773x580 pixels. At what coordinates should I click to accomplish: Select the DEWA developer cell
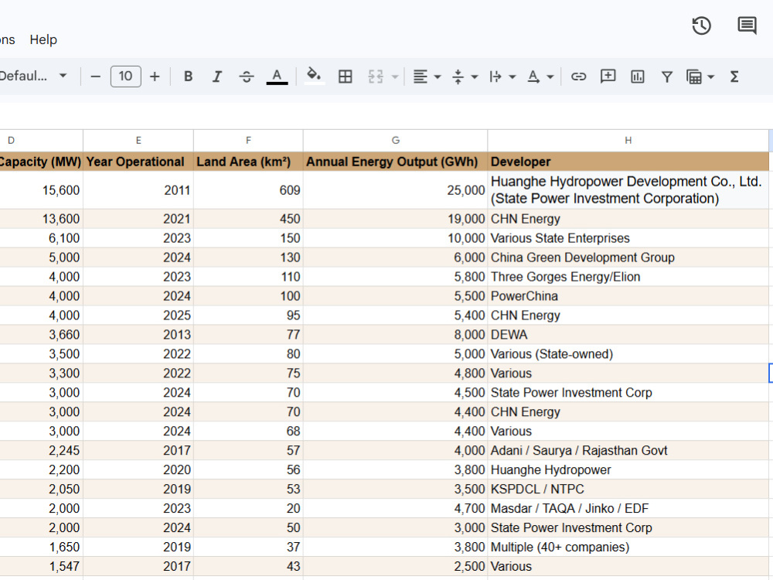[628, 334]
